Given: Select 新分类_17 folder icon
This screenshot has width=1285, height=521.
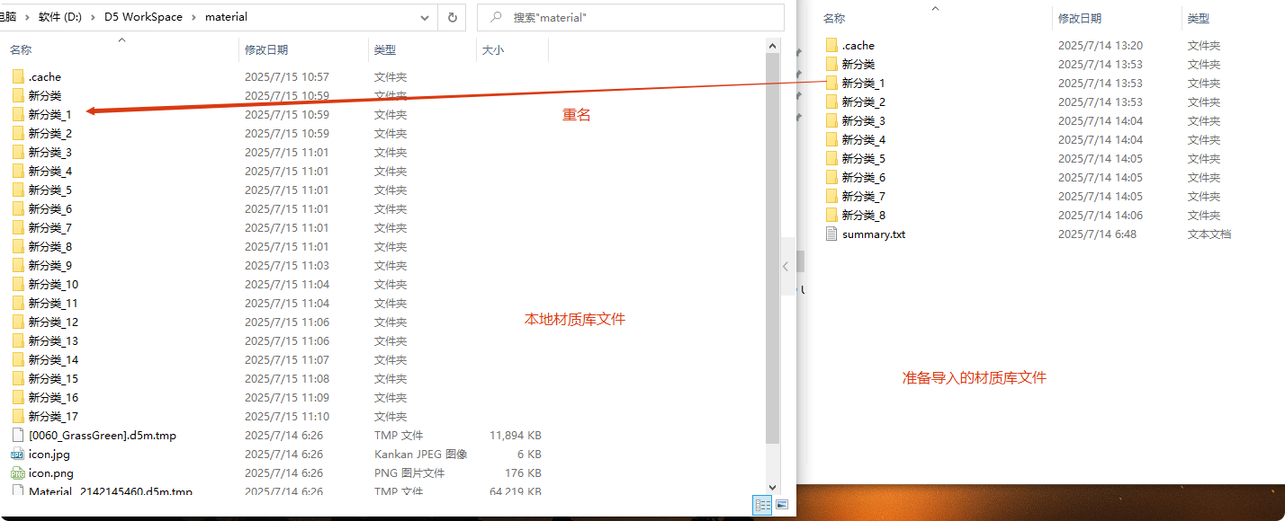Looking at the screenshot, I should [x=18, y=417].
